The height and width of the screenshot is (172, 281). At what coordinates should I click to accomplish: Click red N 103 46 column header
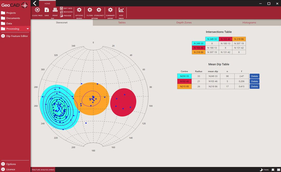(x=225, y=39)
